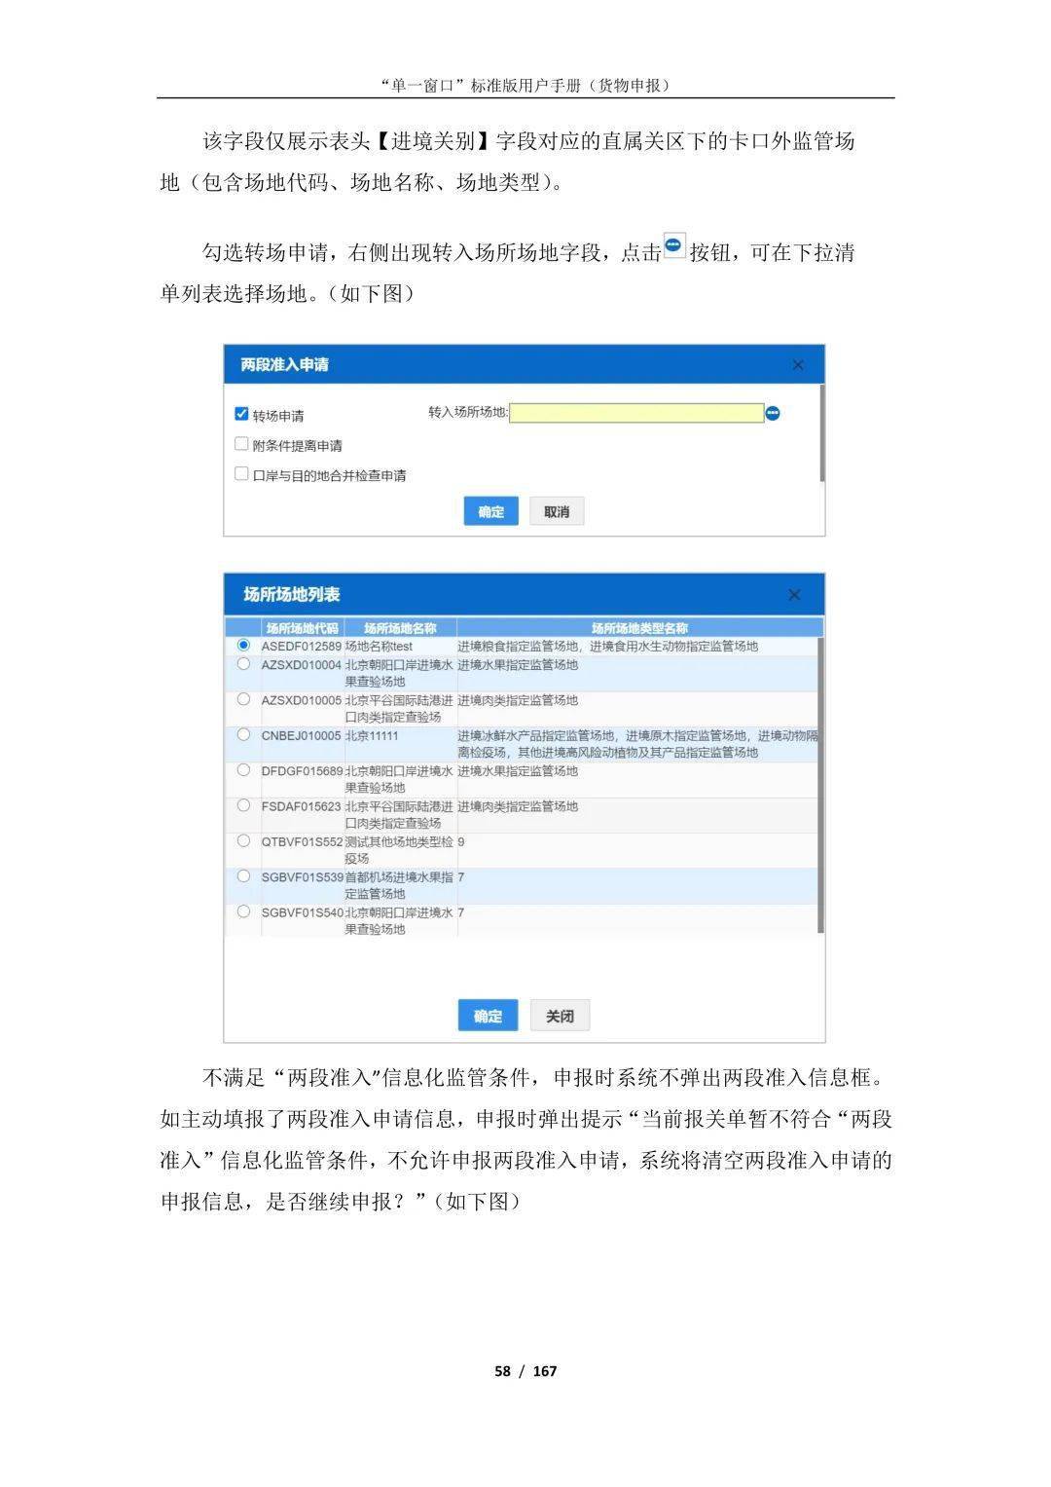Choose the AZSXD010004 radio button
This screenshot has height=1487, width=1051.
click(x=243, y=664)
